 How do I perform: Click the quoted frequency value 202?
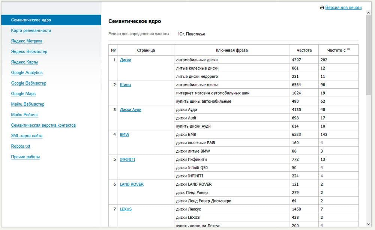[x=324, y=60]
